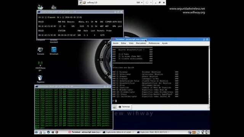Screen dimensions: 244x137
Task: Click the BSSID 00:1C:A2:C1:5C:DC in capture window
Action: (47, 26)
